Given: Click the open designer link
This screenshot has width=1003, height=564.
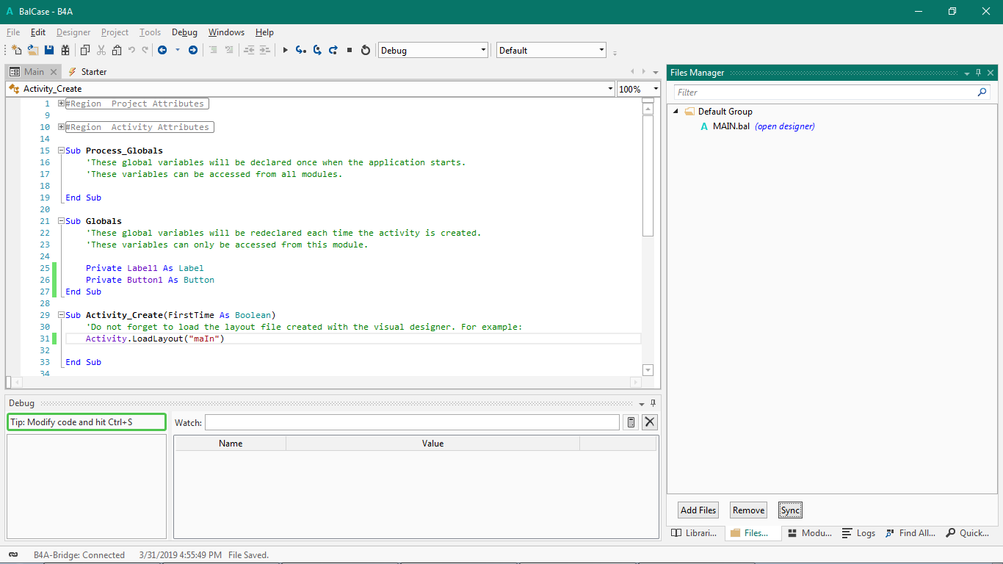Looking at the screenshot, I should [785, 126].
